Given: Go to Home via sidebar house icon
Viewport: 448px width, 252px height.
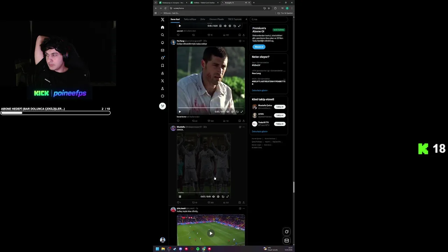Looking at the screenshot, I should click(162, 27).
